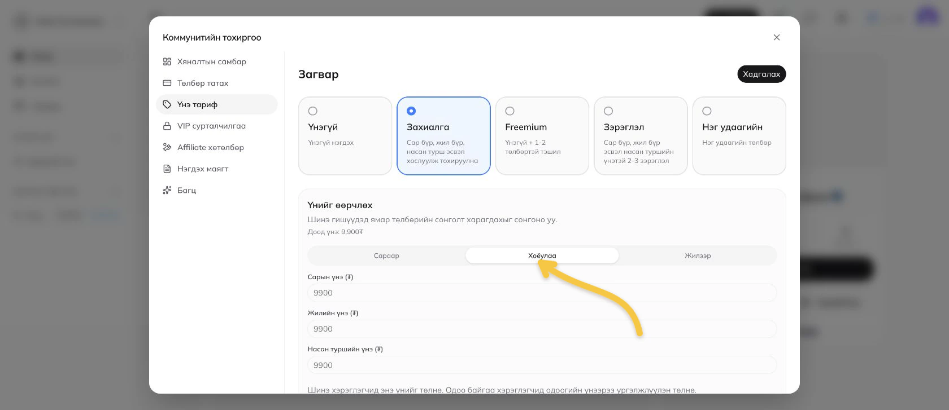Screen dimensions: 949x410
Task: Click the Загвар section heading
Action: (x=319, y=74)
